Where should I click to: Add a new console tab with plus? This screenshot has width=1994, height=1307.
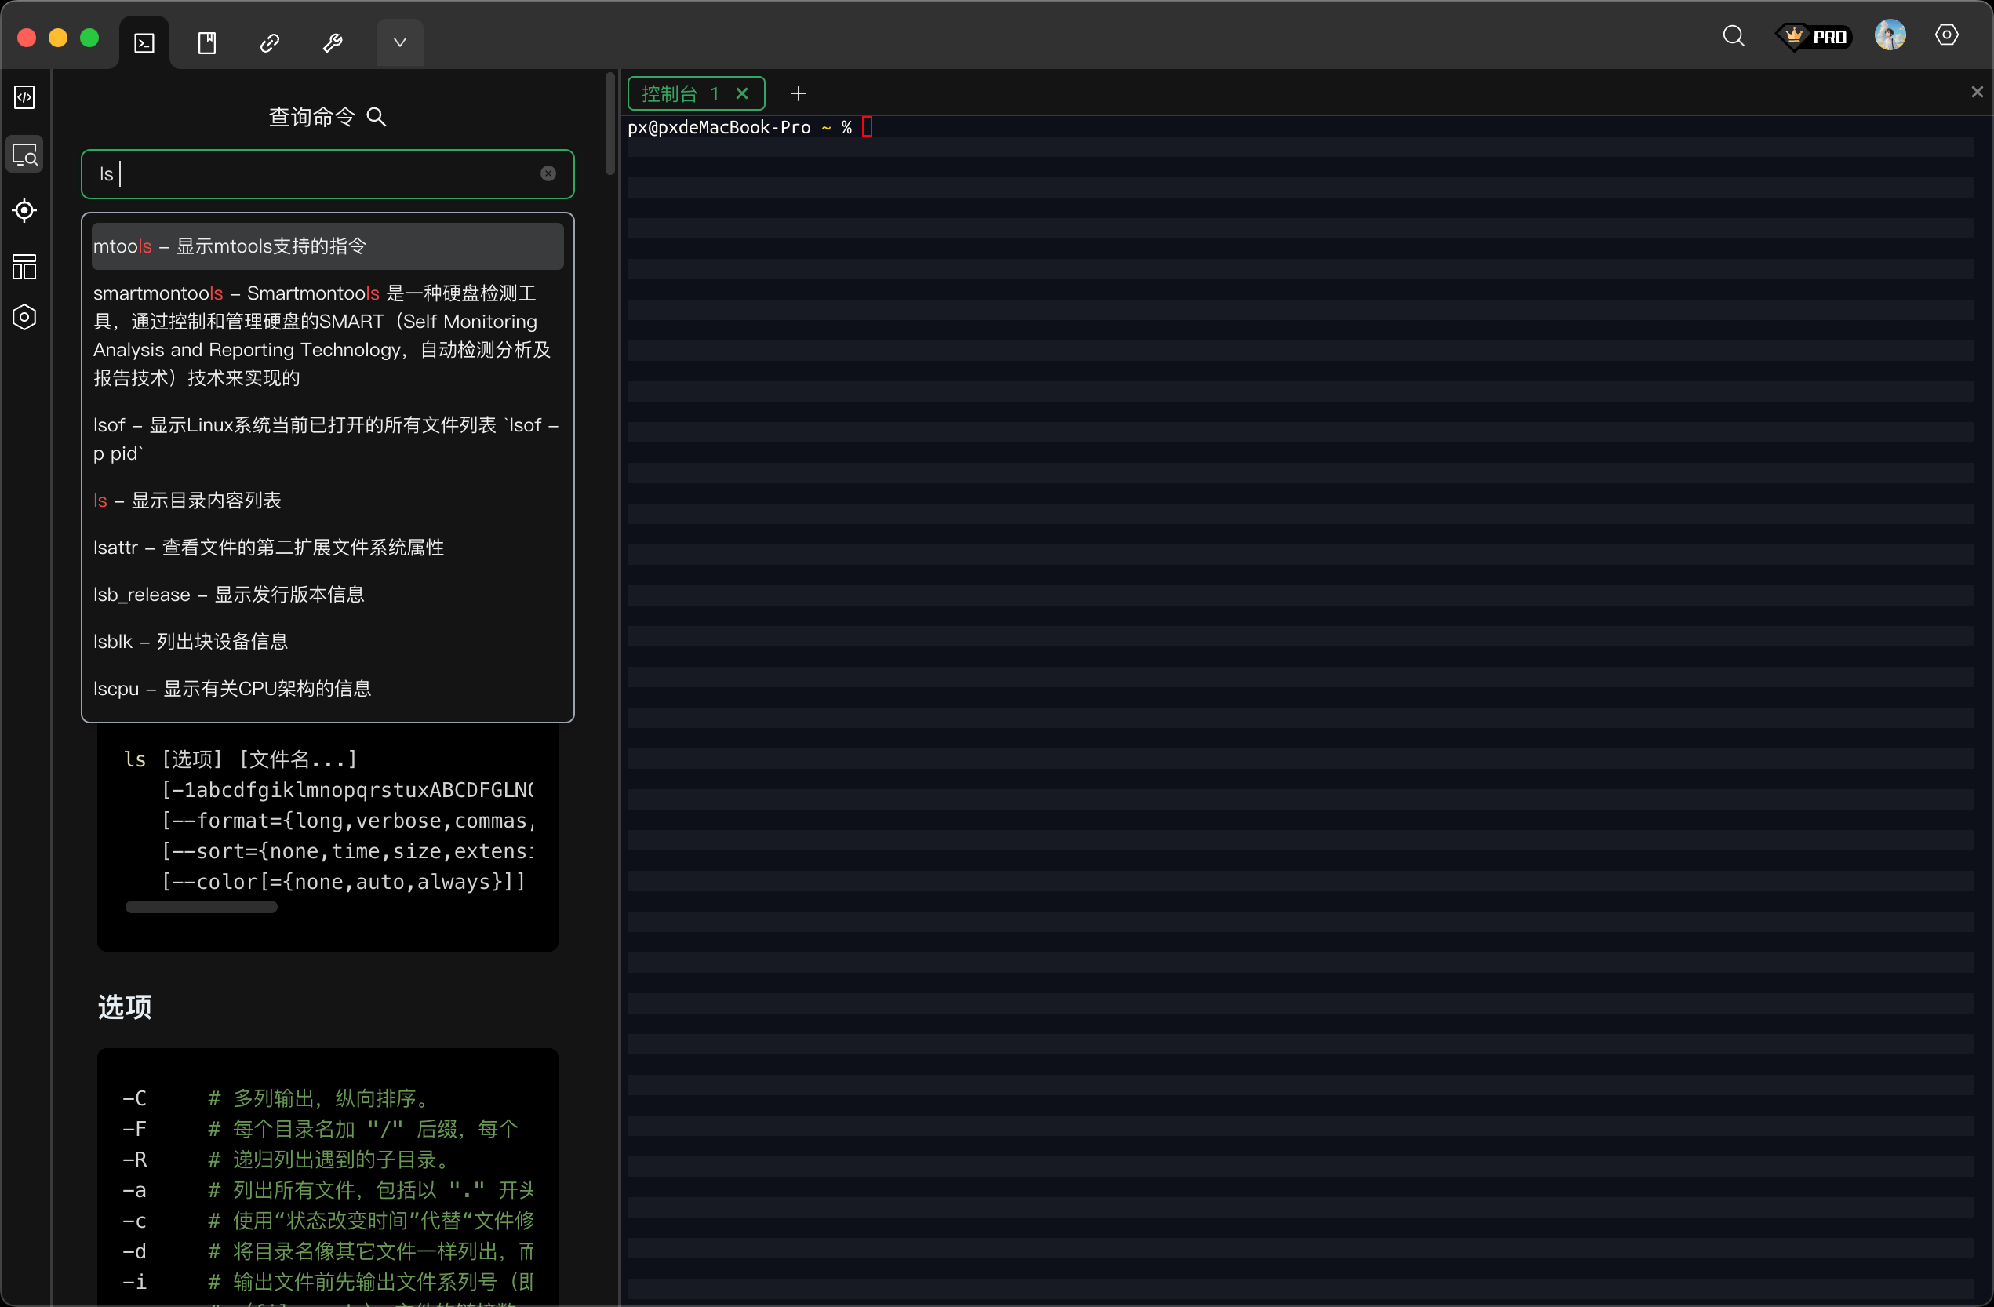(x=798, y=94)
